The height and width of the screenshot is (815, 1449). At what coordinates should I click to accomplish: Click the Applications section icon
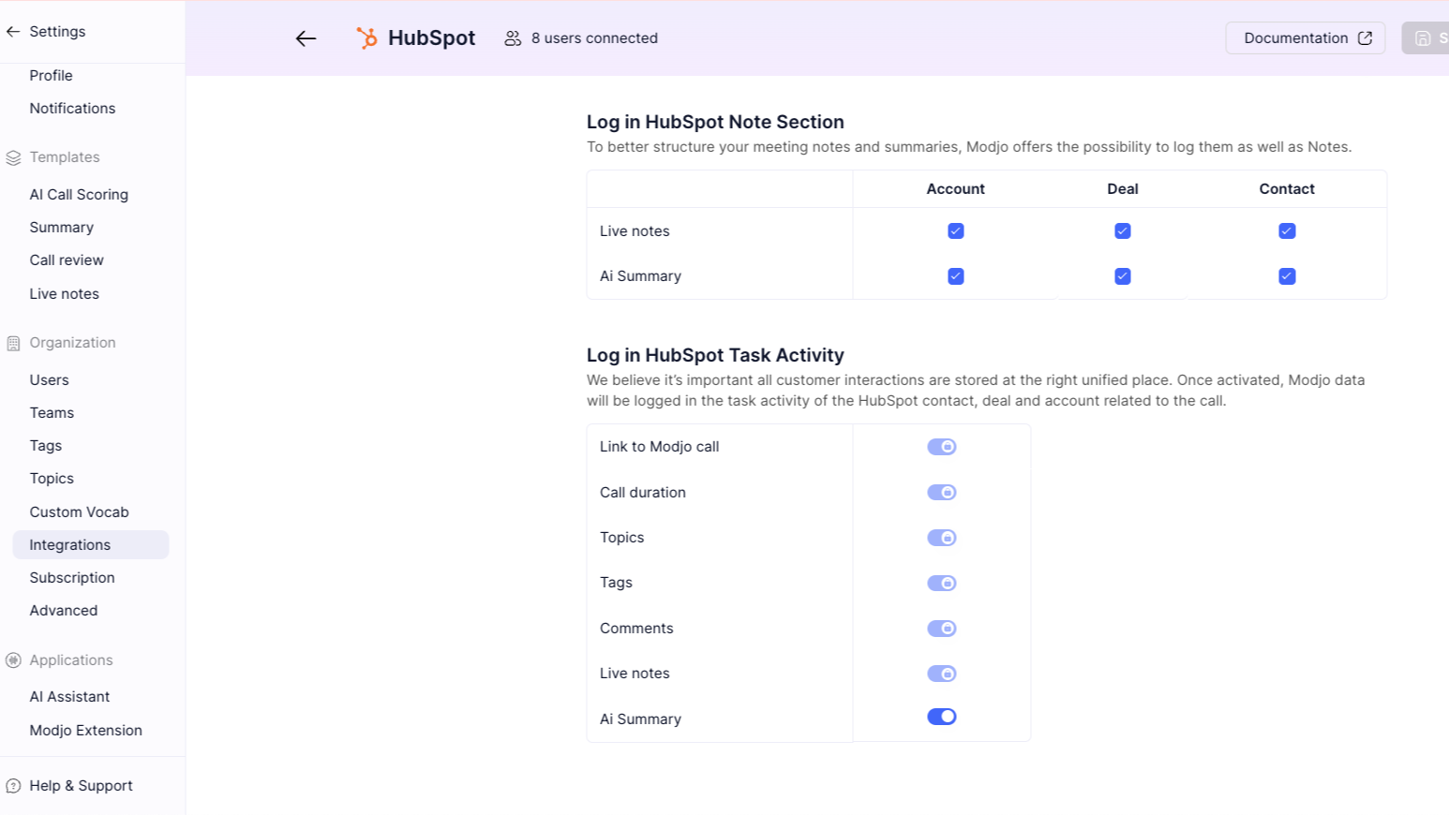pos(13,660)
